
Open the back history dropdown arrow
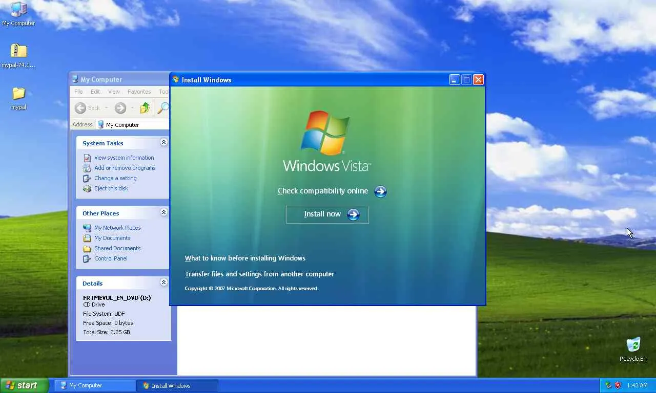click(107, 108)
